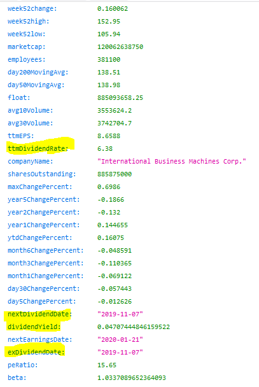Select the month1ChangePercent key
The width and height of the screenshot is (259, 387).
46,276
